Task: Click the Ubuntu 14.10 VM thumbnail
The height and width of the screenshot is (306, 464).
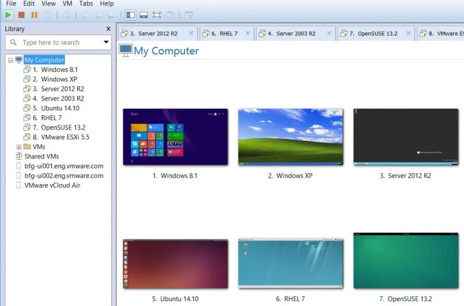Action: click(x=175, y=263)
